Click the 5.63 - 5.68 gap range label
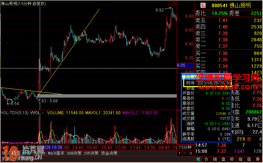The width and height of the screenshot is (263, 163). coord(48,101)
